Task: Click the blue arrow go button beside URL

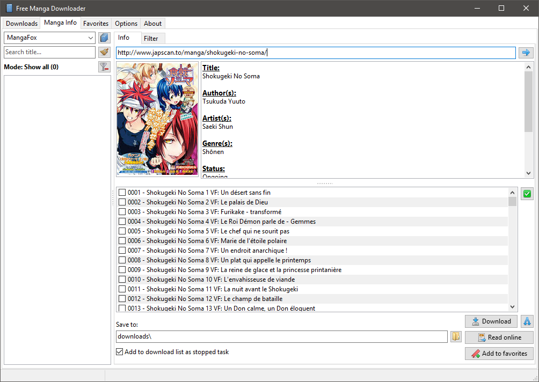Action: pyautogui.click(x=526, y=53)
